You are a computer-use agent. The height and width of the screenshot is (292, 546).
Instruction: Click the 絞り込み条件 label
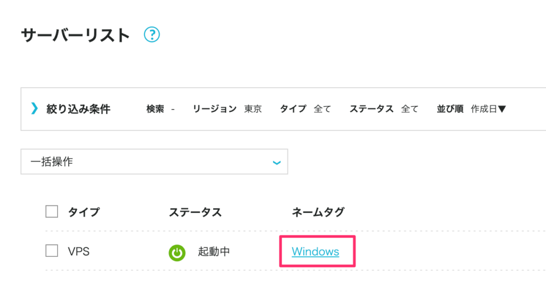click(78, 109)
